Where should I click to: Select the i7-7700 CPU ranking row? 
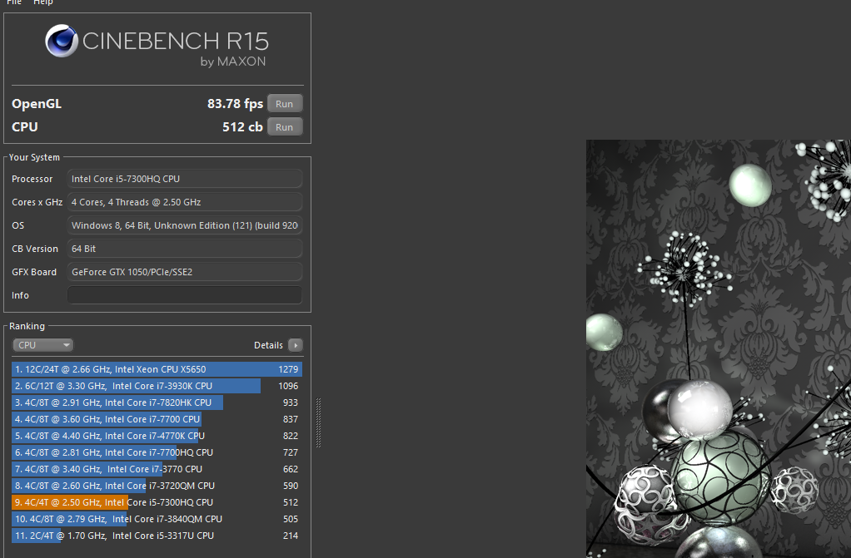(x=157, y=419)
